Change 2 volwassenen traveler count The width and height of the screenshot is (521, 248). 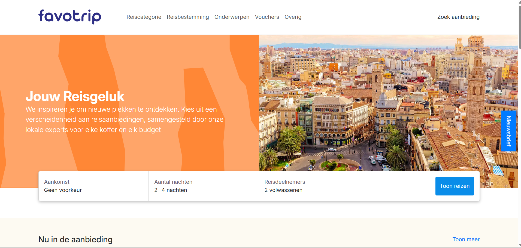(x=283, y=190)
